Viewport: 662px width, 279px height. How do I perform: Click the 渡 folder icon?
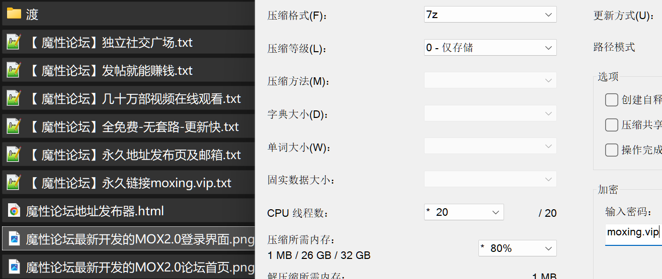point(14,14)
